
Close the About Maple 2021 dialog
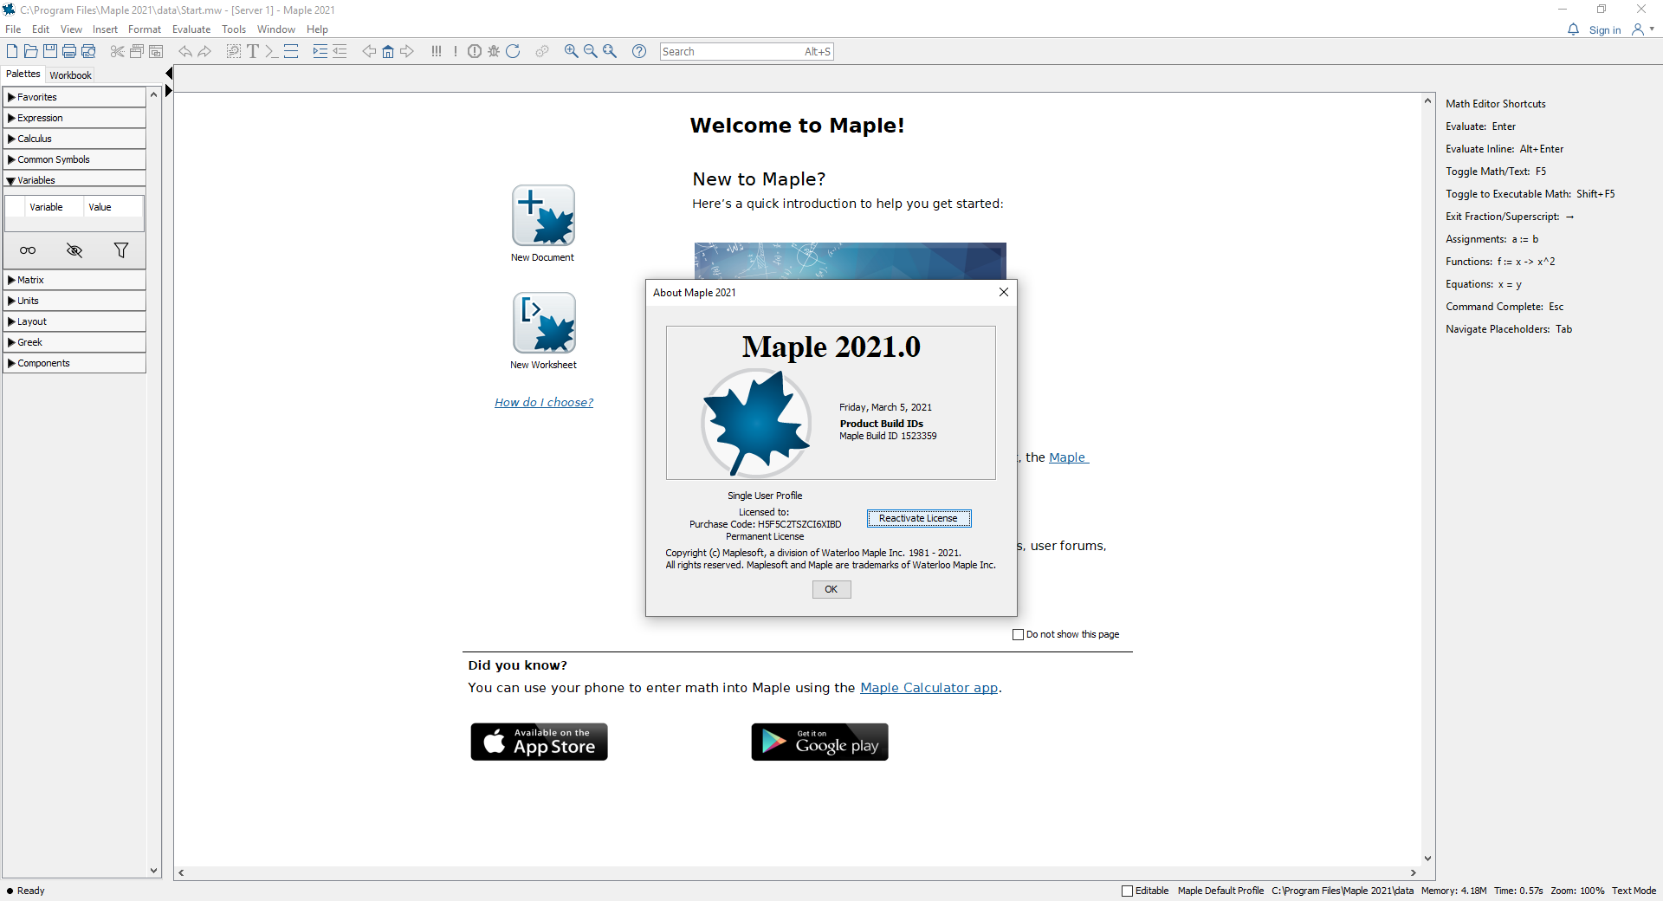click(x=1004, y=292)
